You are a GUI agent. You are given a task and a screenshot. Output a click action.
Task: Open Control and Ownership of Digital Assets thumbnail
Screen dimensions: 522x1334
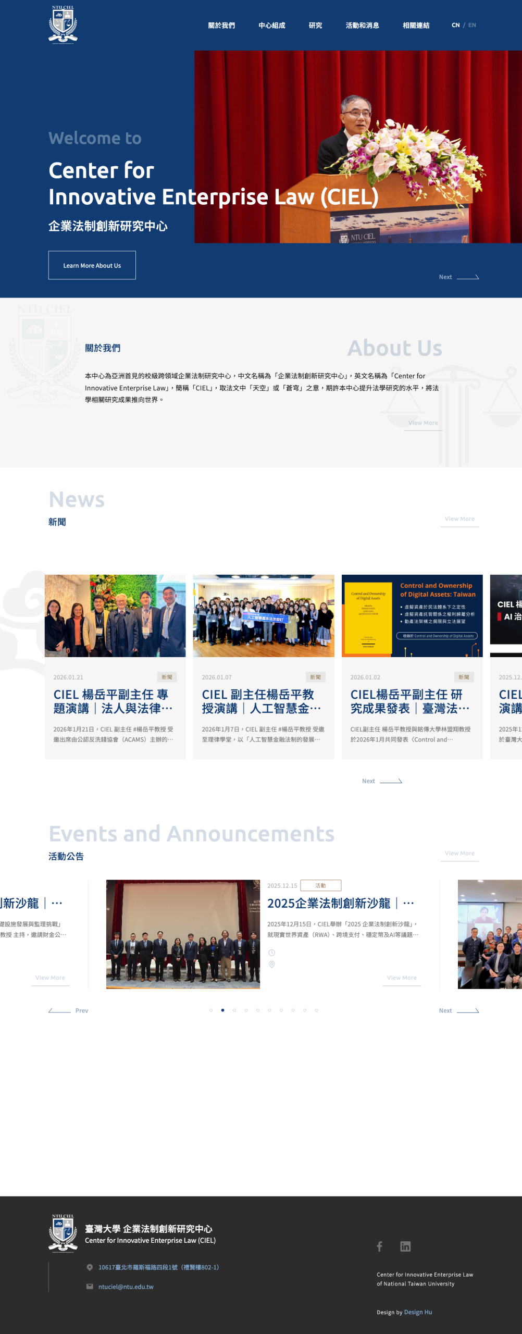tap(412, 616)
